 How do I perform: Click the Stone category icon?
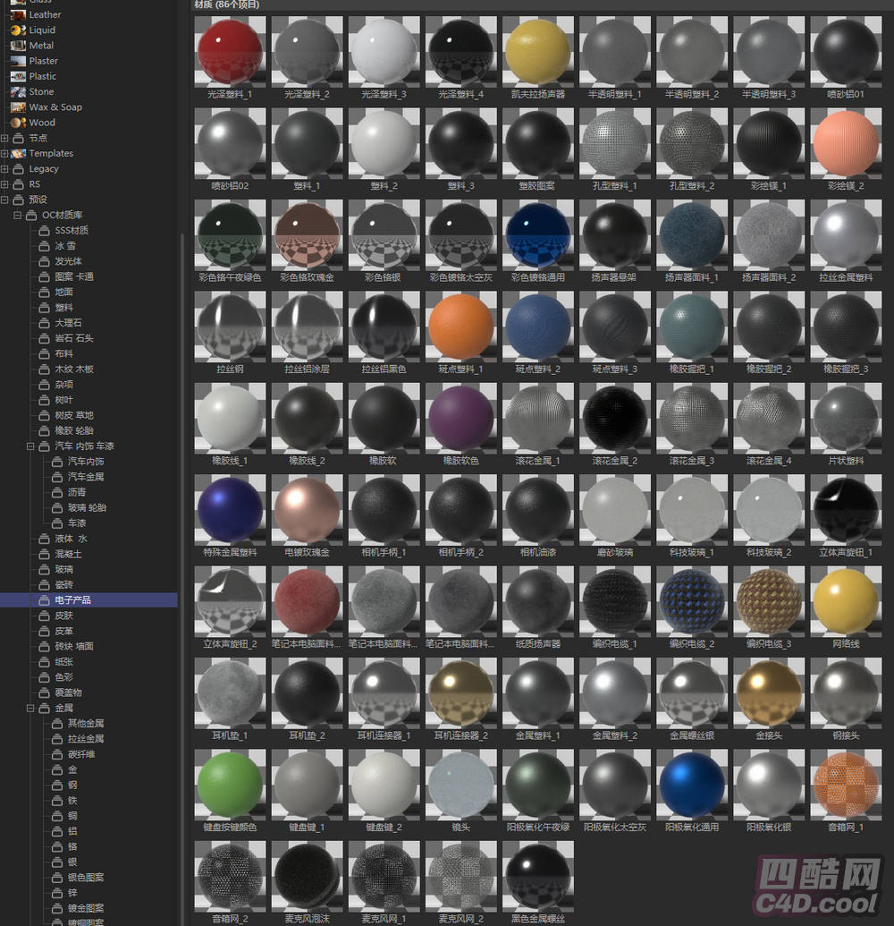click(18, 91)
